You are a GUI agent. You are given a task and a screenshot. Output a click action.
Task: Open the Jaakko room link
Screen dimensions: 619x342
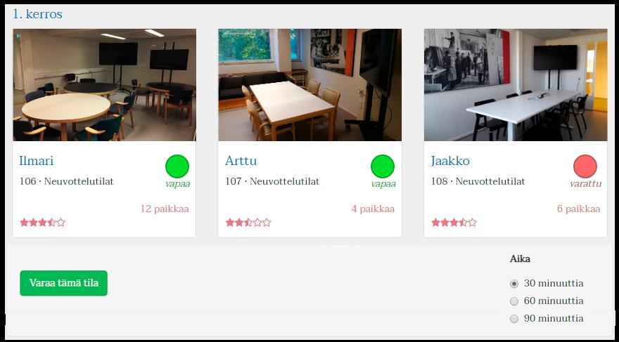point(450,161)
